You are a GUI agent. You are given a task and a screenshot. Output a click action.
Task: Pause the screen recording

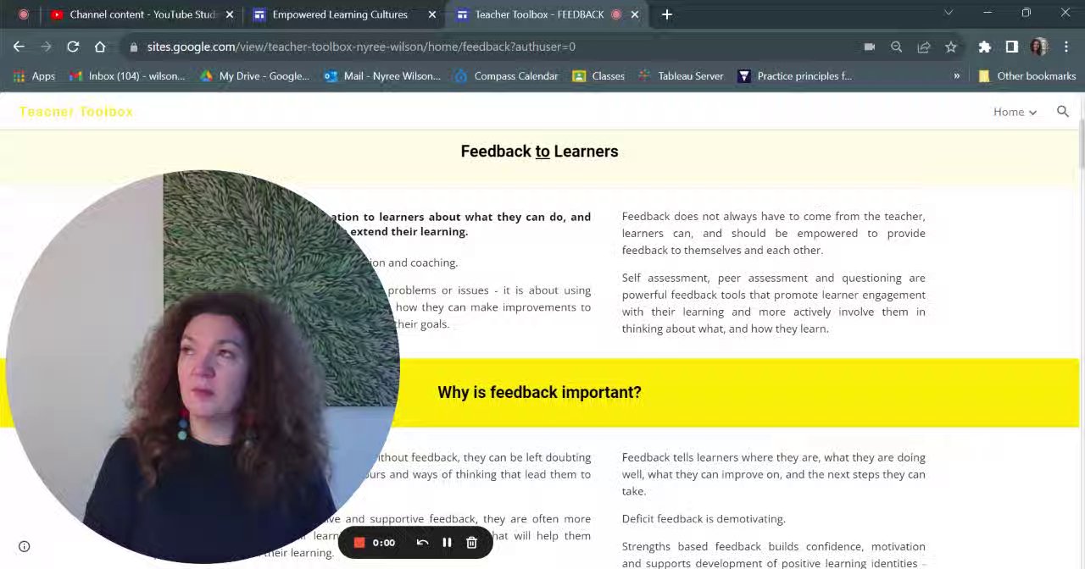447,543
